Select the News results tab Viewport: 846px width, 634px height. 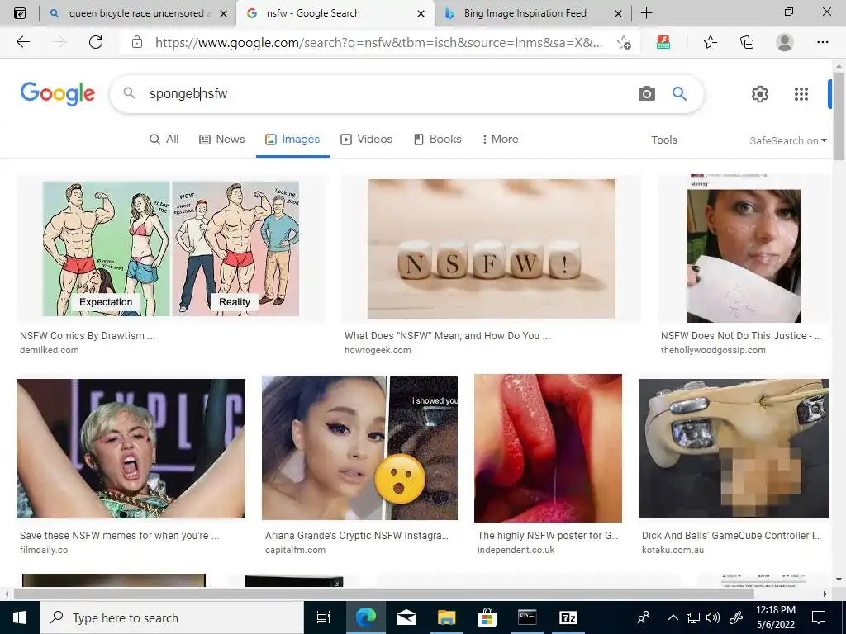[x=221, y=139]
